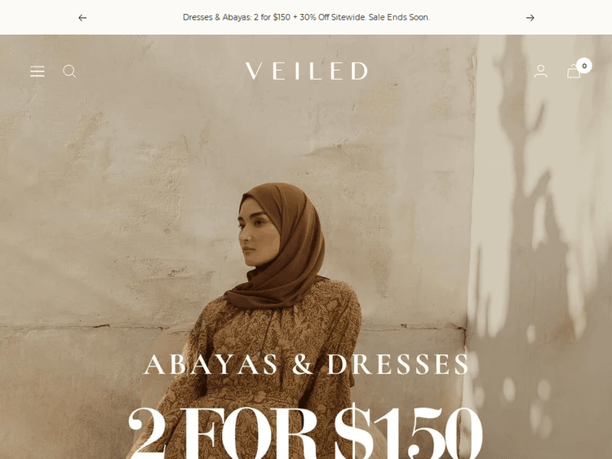
Task: Click the cart item count badge
Action: 584,66
